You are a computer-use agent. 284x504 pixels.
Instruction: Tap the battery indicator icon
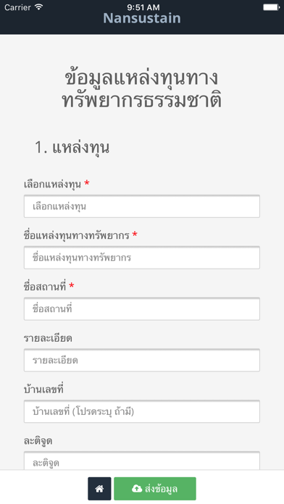(272, 7)
